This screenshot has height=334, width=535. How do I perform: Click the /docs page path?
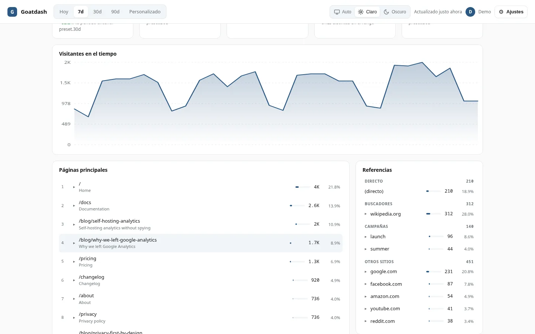85,202
